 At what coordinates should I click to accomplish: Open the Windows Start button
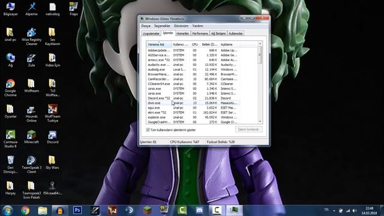(7, 211)
